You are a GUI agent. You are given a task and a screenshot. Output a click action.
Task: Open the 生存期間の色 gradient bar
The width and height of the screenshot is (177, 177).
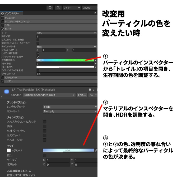(65, 60)
